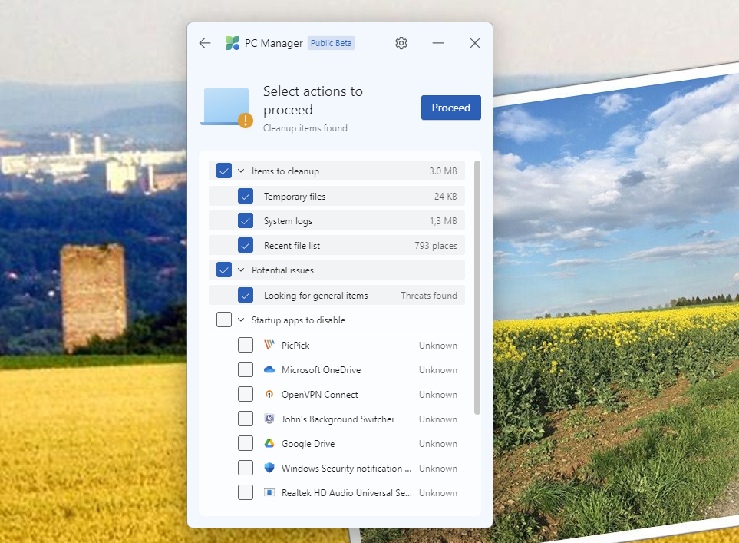The width and height of the screenshot is (739, 543).
Task: Click the PicPick app icon
Action: tap(269, 345)
